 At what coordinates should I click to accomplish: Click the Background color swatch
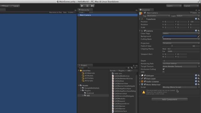pos(180,36)
